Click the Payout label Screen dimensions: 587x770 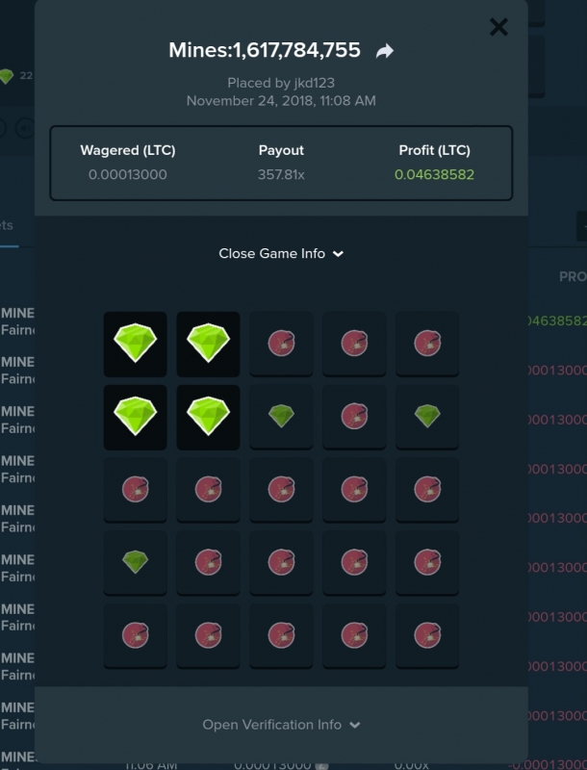[281, 150]
